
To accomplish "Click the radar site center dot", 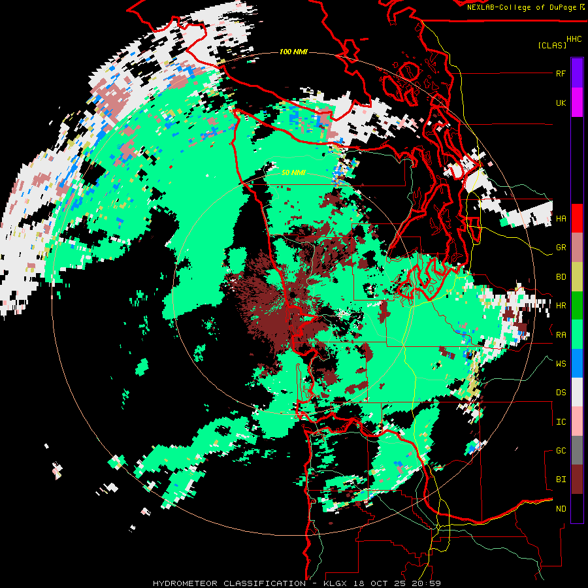I will click(x=293, y=295).
